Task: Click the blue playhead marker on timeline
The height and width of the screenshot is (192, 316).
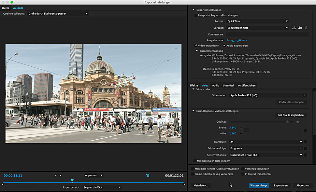Action: [72, 180]
